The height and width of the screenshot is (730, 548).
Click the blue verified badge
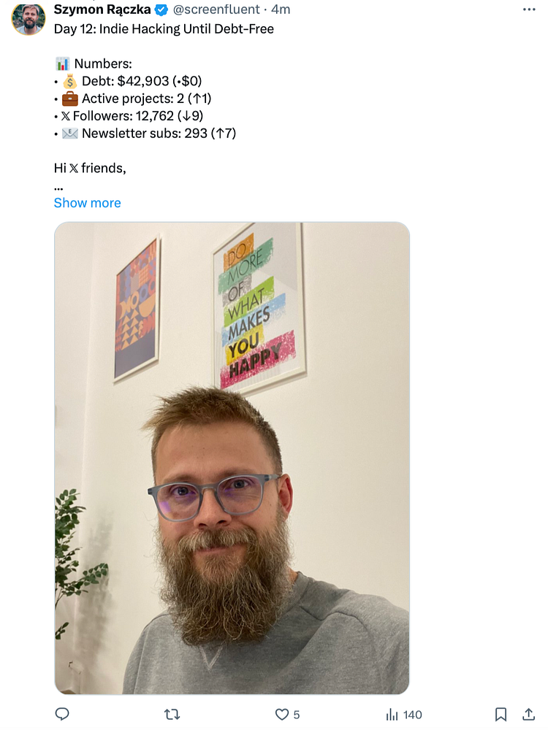tap(161, 9)
